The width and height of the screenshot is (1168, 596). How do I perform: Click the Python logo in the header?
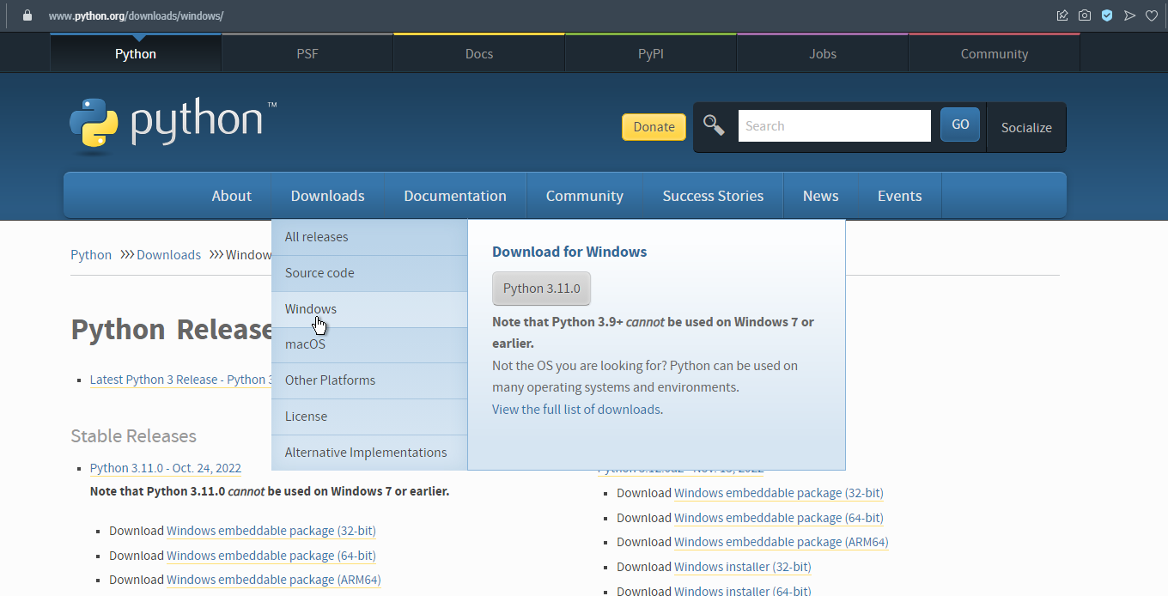173,125
